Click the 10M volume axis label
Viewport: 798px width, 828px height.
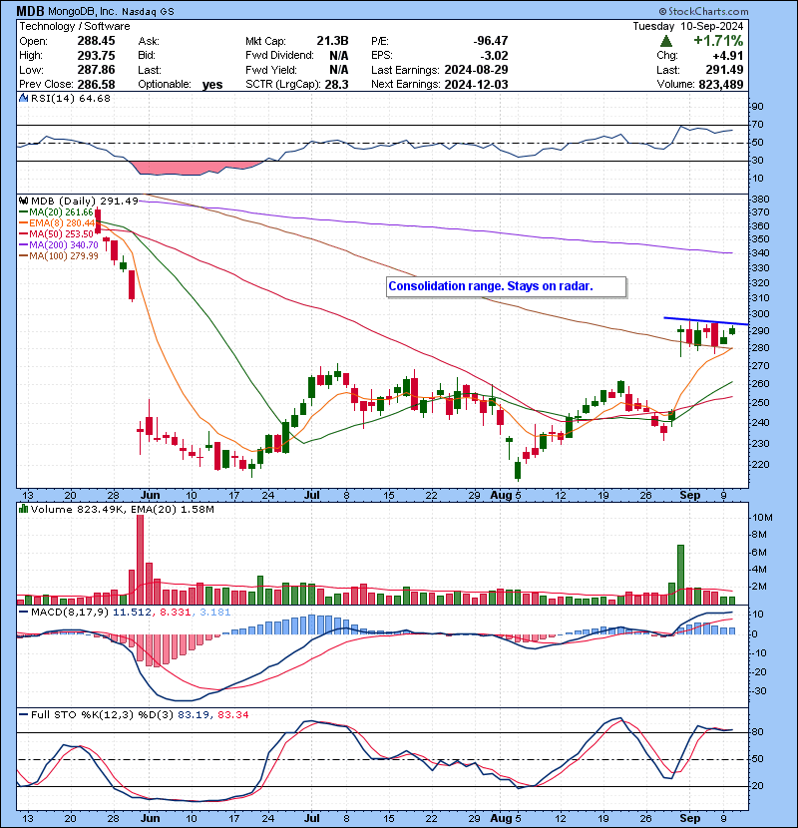tap(762, 518)
